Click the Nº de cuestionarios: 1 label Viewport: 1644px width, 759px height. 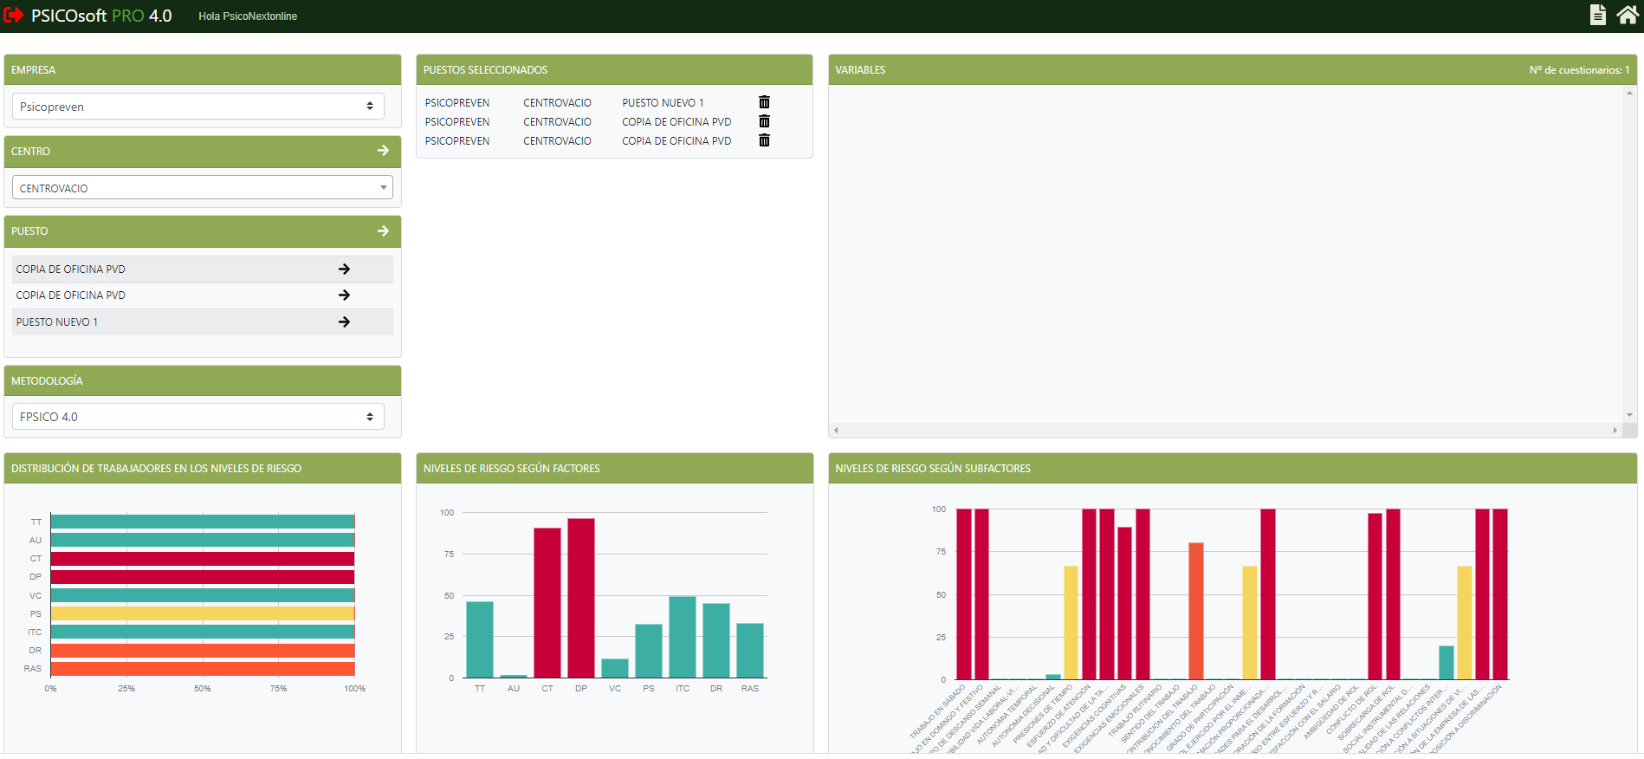point(1579,70)
